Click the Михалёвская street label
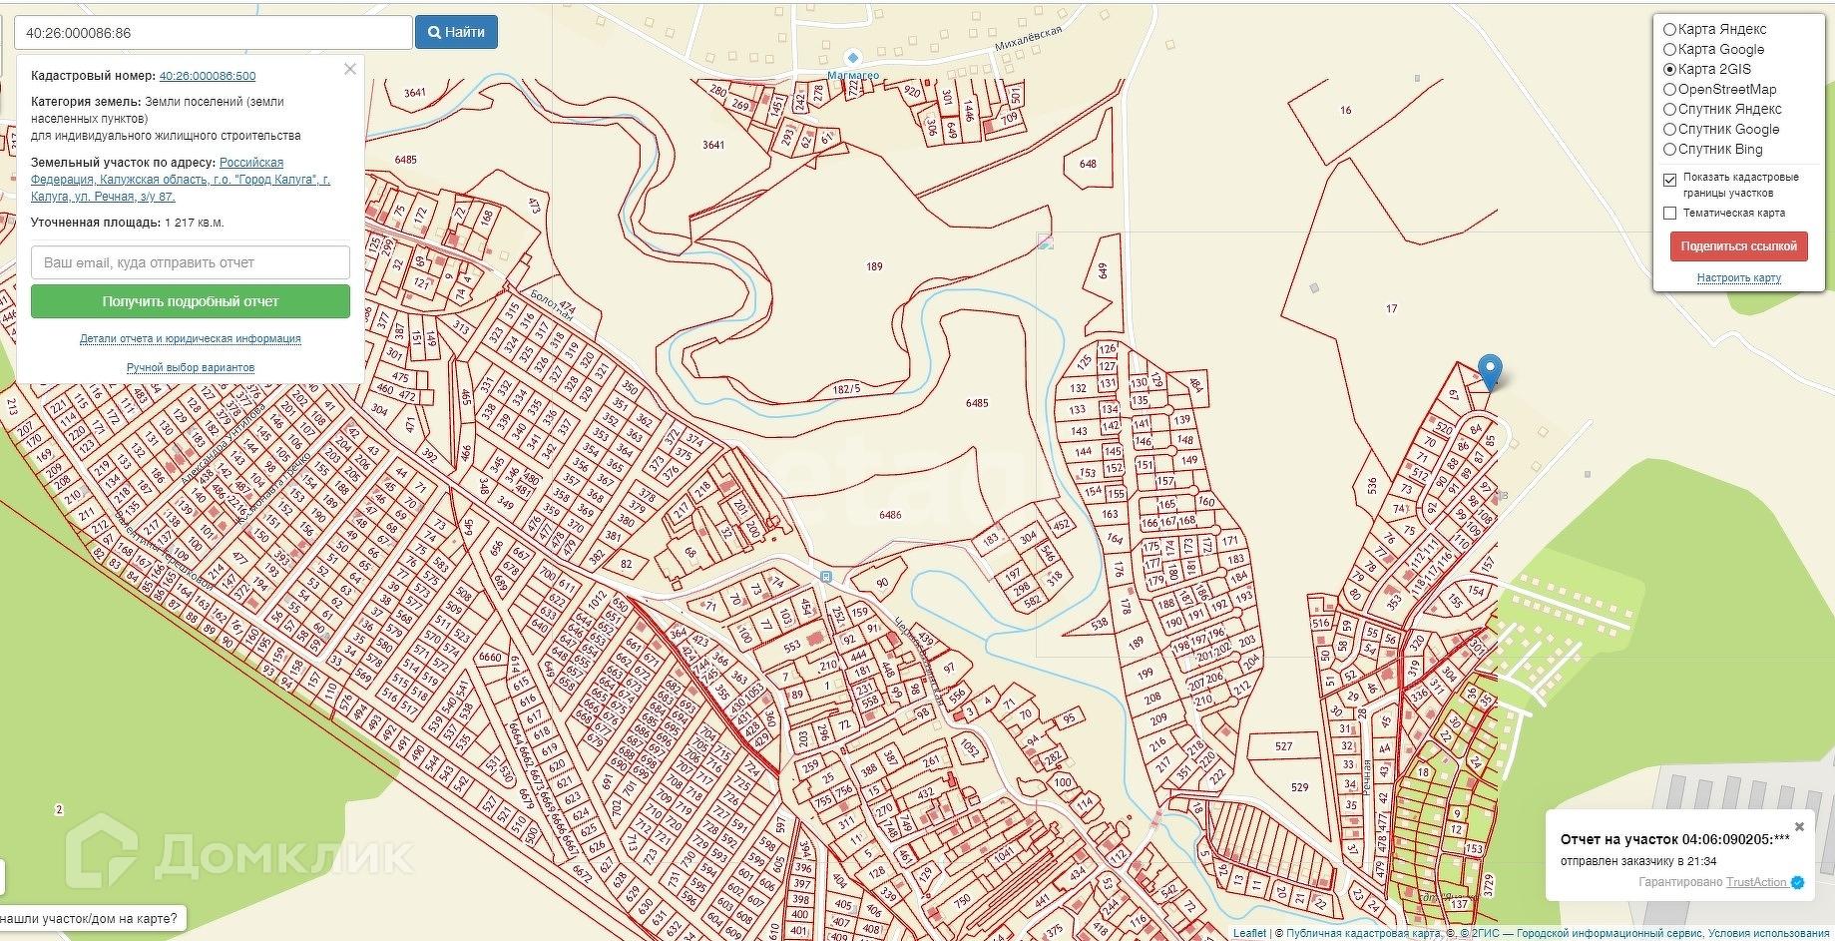 1029,39
